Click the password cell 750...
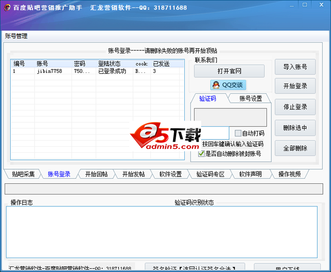Screen dimensions: 331x272 (81, 71)
